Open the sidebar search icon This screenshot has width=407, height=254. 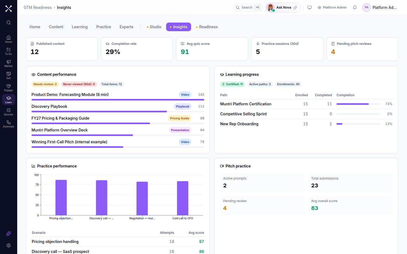9,23
